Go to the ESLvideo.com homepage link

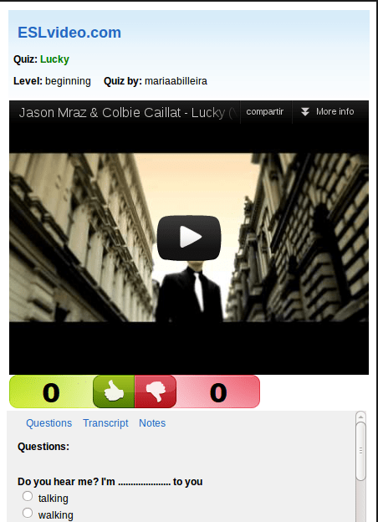coord(69,33)
